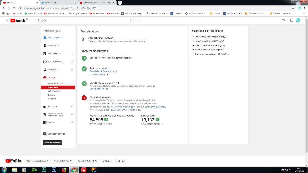
Task: Click the Chrome address bar URL
Action: pos(60,8)
